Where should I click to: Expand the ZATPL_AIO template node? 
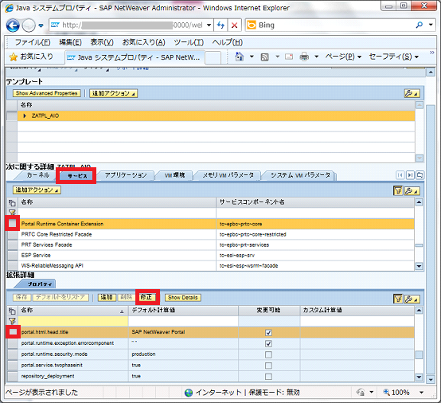tap(25, 115)
